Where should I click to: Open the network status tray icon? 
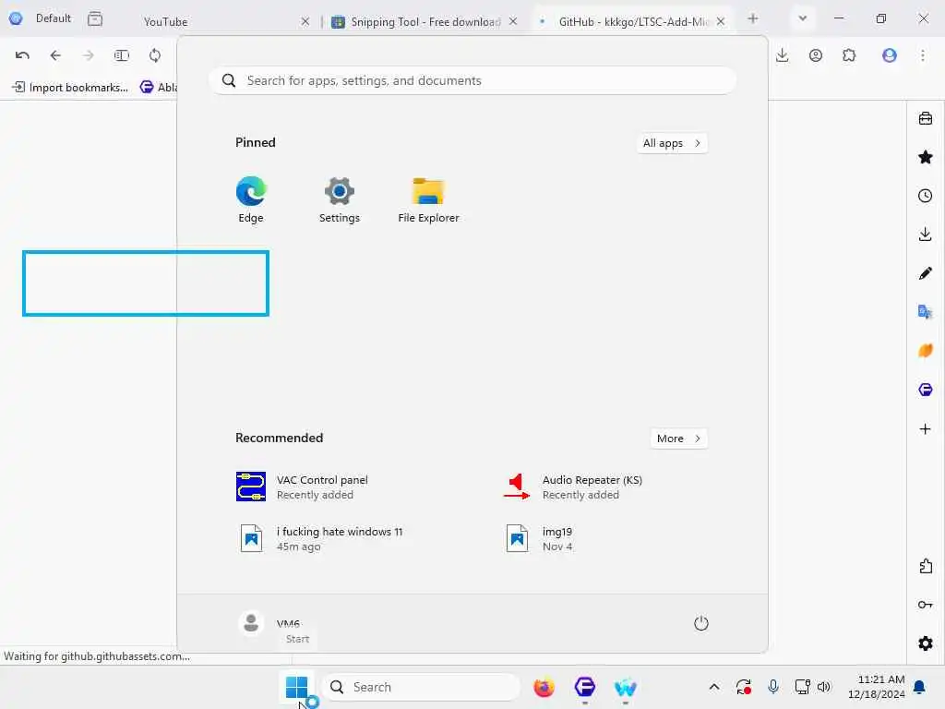(802, 687)
